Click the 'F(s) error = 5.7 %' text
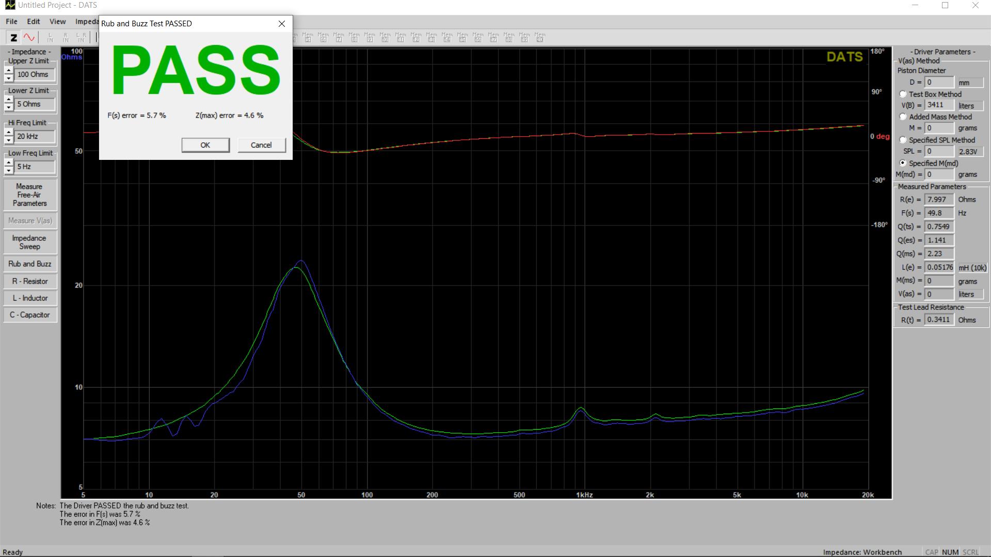This screenshot has width=991, height=557. point(137,116)
